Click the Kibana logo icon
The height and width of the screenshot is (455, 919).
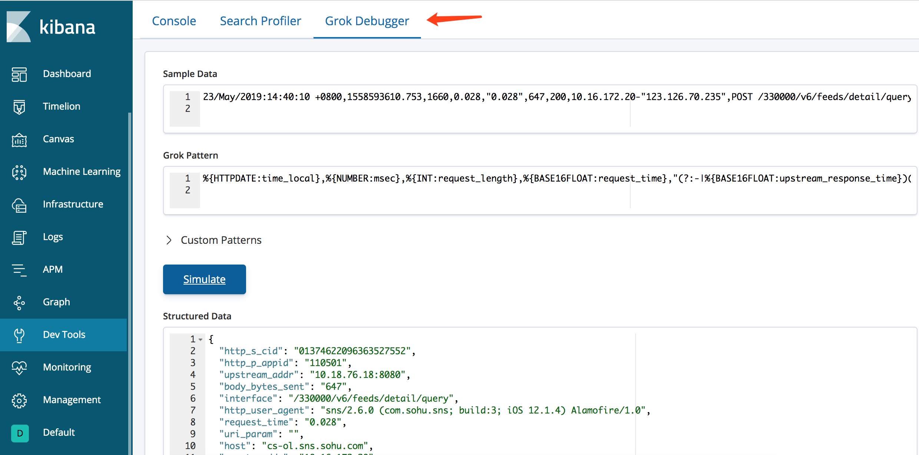point(19,27)
